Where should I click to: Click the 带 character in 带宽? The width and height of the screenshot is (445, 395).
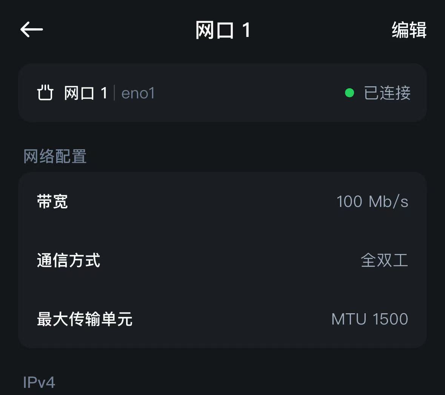click(45, 202)
